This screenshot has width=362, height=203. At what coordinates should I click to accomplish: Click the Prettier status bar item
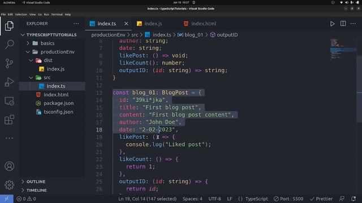point(321,198)
